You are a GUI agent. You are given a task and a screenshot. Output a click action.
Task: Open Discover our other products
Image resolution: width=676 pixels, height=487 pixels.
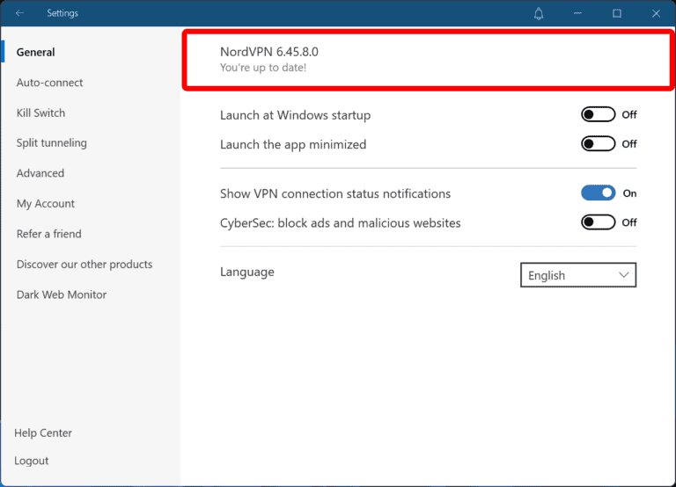84,264
